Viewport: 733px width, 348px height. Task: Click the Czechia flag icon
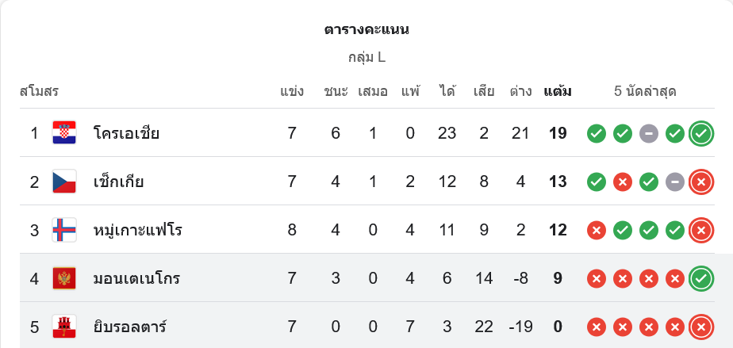[x=64, y=182]
